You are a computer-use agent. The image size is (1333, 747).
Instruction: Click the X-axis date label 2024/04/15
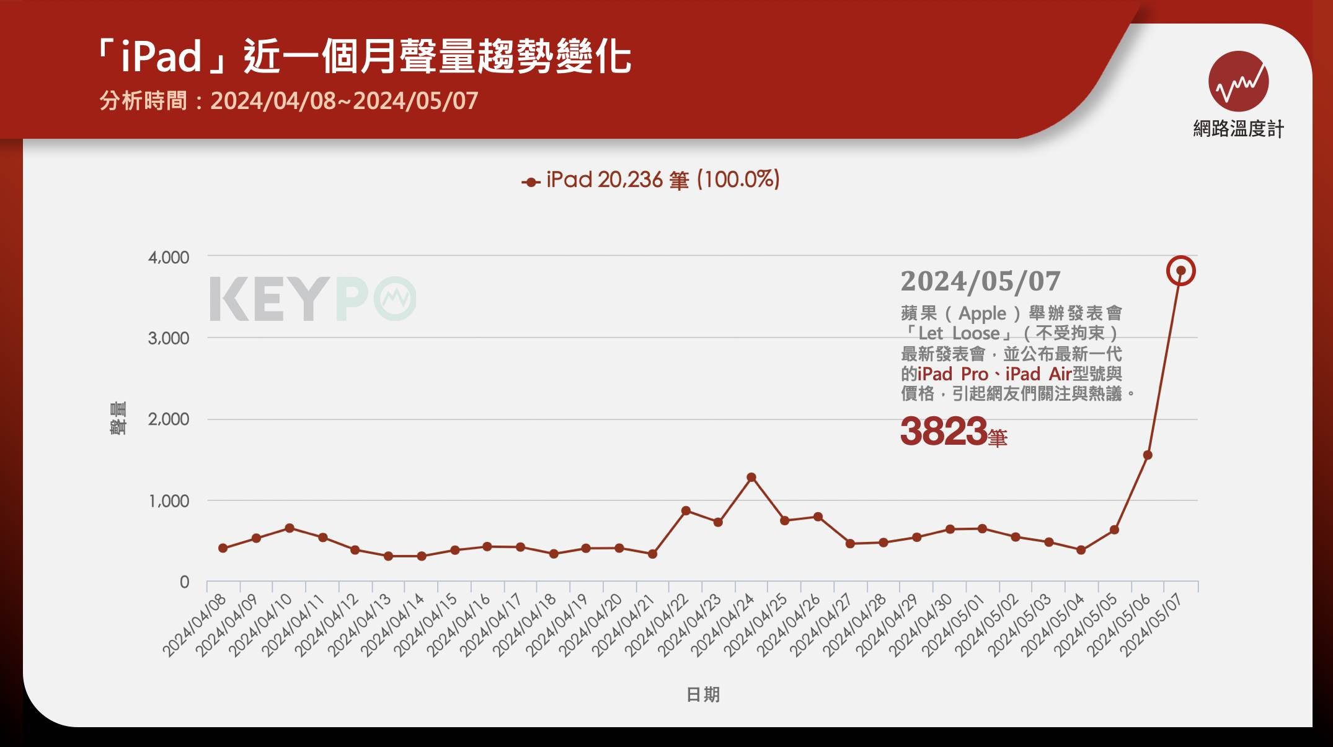(x=426, y=625)
